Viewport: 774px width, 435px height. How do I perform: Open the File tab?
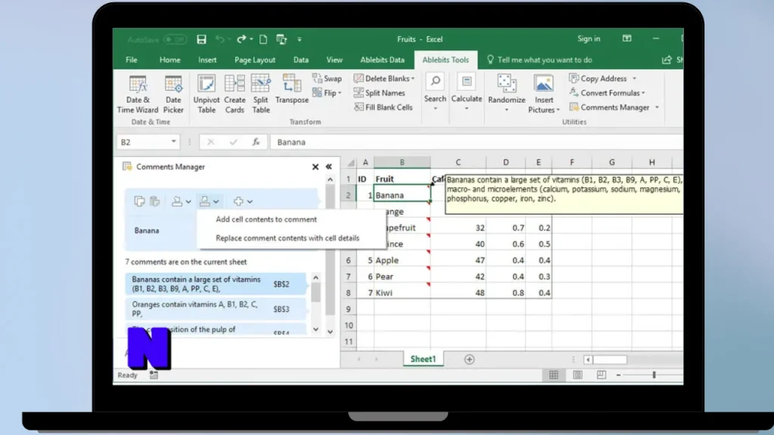tap(132, 60)
